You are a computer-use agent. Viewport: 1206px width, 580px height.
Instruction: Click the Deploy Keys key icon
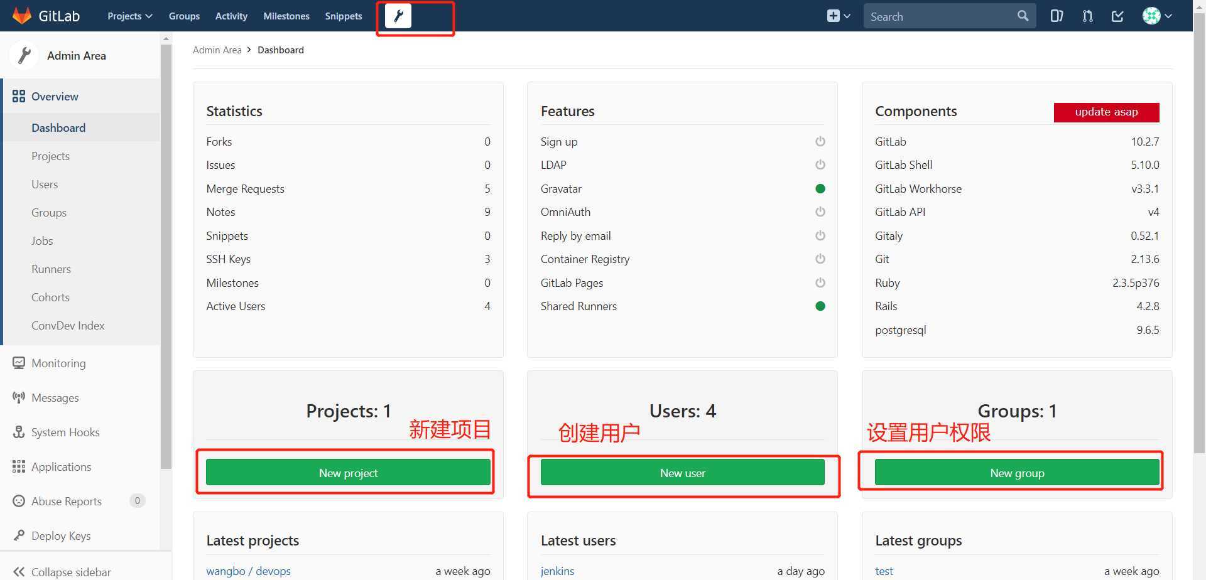[19, 535]
